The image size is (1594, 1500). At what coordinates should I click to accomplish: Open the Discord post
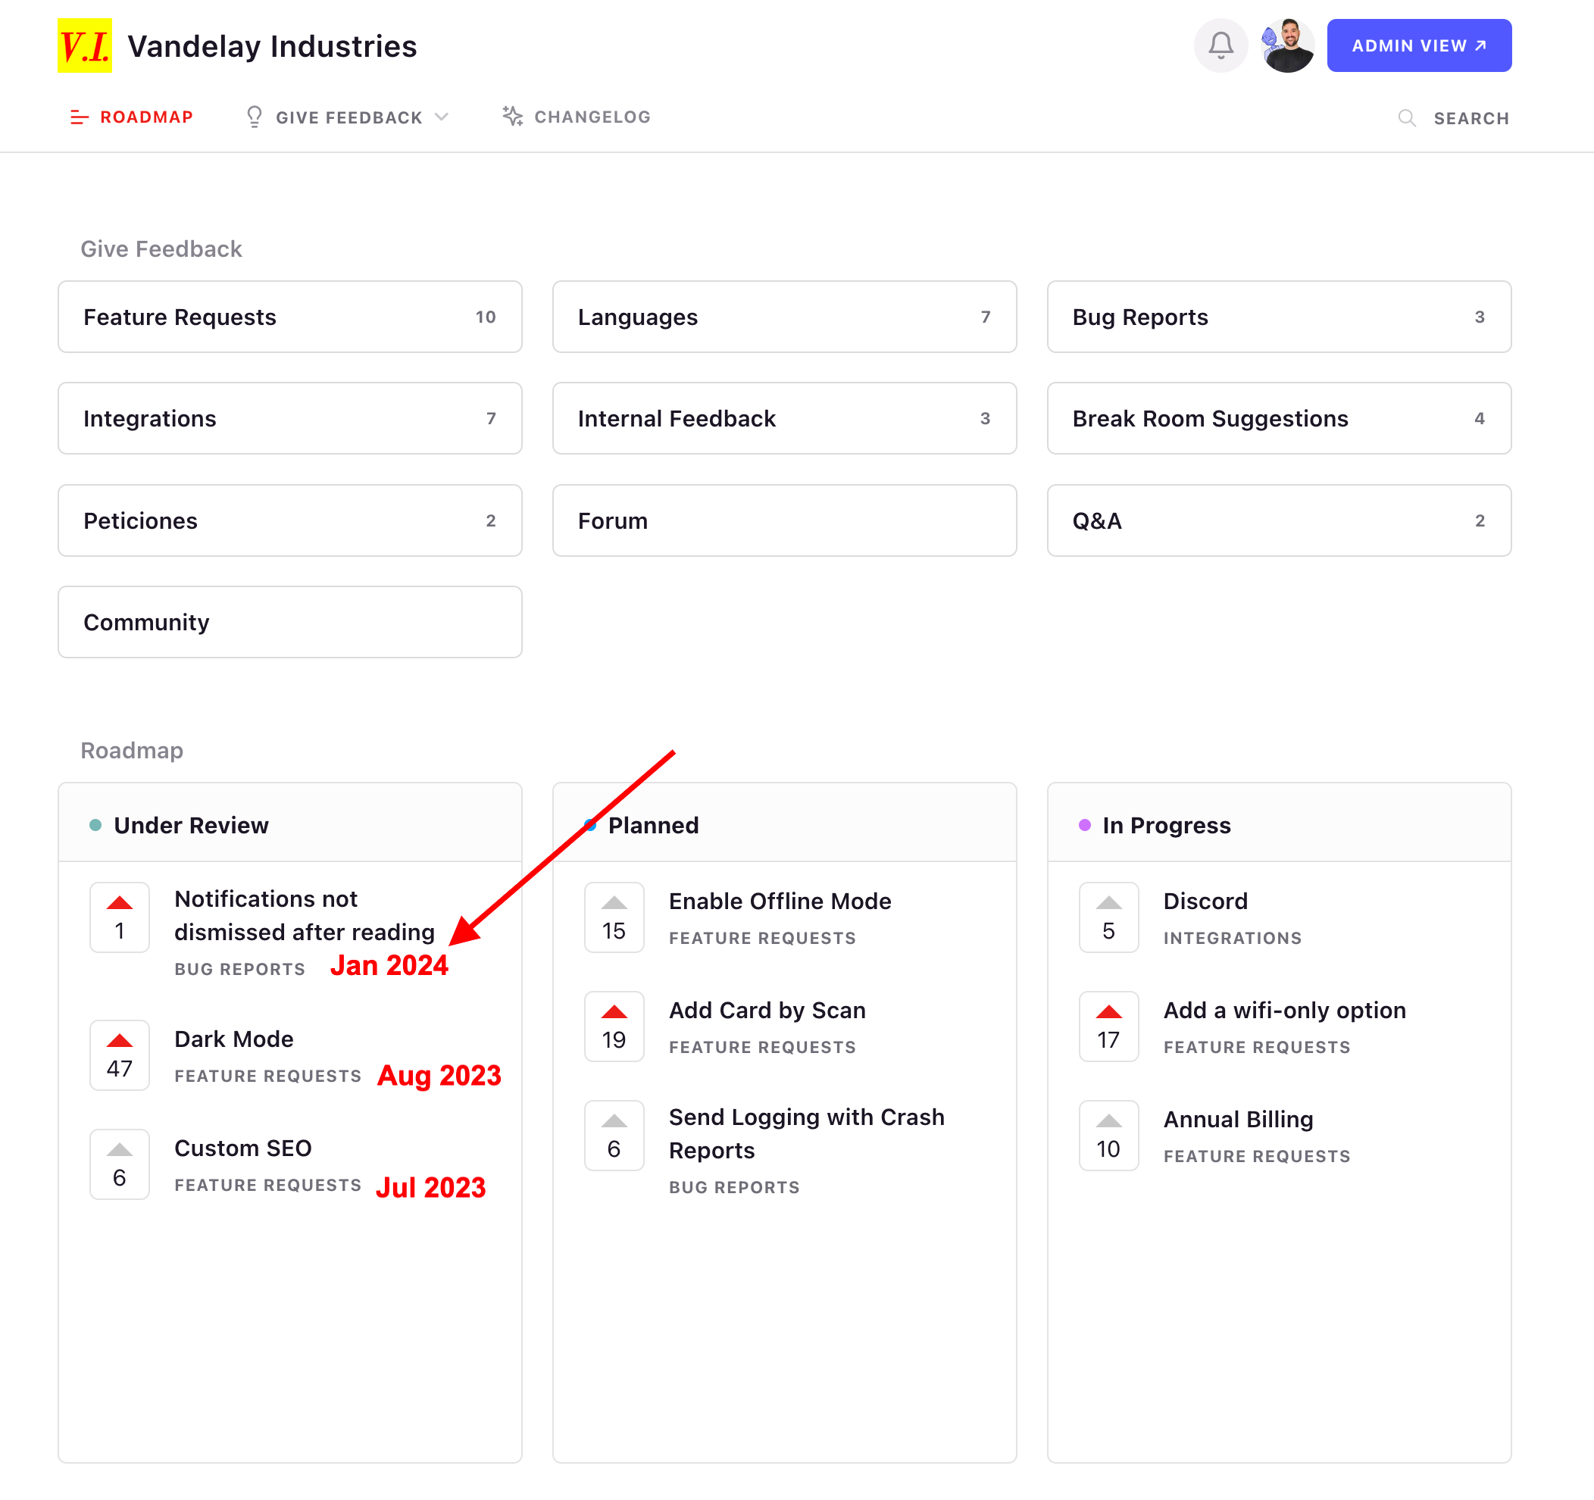click(x=1205, y=901)
